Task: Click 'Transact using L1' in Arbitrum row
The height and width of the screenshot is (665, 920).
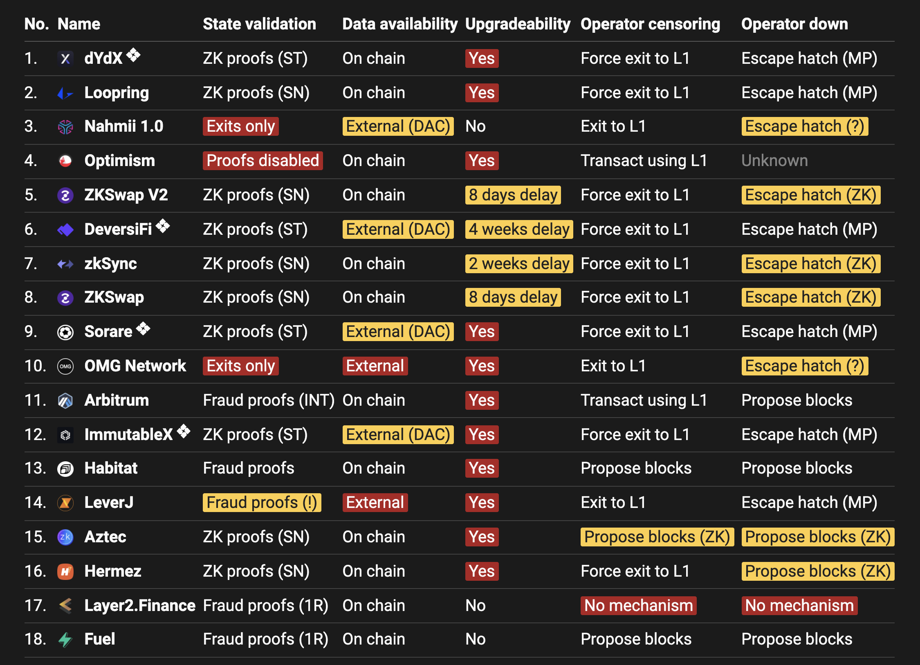Action: (644, 400)
